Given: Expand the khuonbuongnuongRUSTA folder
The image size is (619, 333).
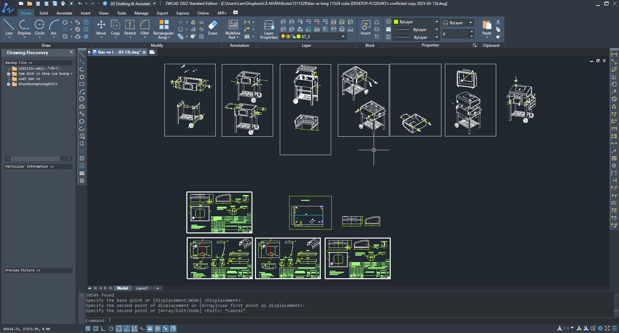Looking at the screenshot, I should pyautogui.click(x=8, y=84).
